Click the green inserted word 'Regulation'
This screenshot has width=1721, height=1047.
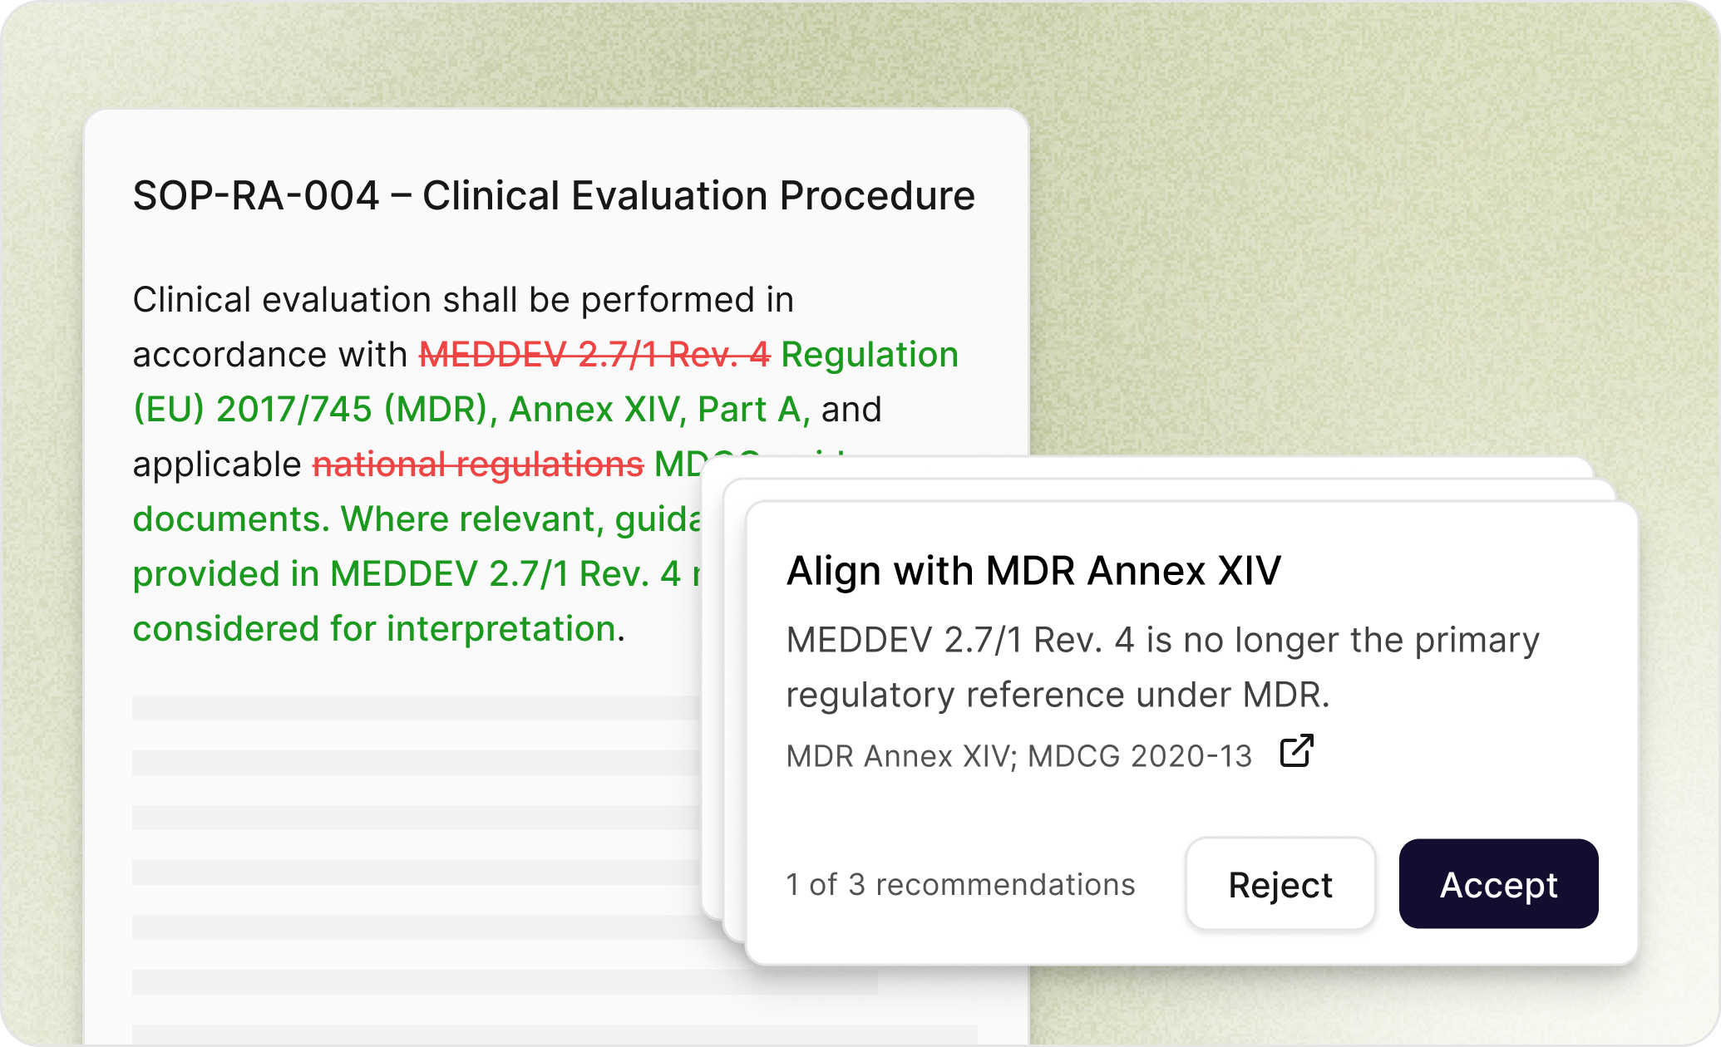coord(870,355)
